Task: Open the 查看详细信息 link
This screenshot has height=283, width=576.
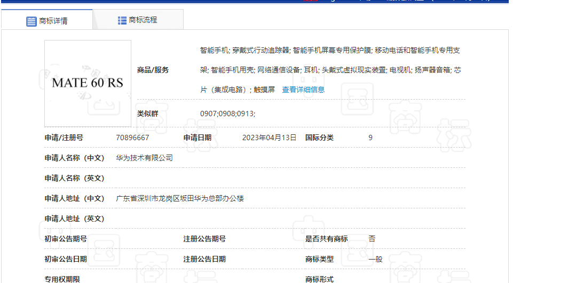Action: (x=303, y=90)
